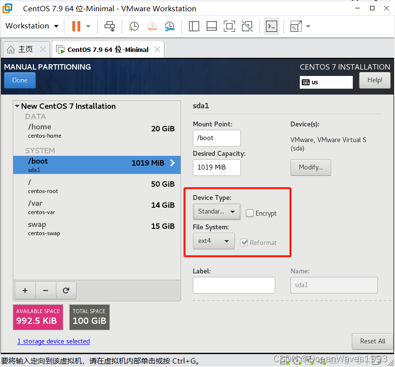Open the Help! button
The height and width of the screenshot is (367, 395).
(374, 80)
